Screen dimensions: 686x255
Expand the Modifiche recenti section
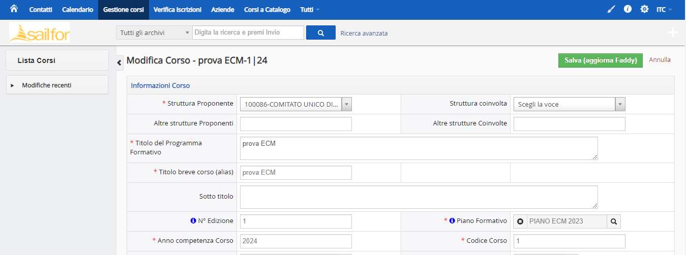(57, 85)
